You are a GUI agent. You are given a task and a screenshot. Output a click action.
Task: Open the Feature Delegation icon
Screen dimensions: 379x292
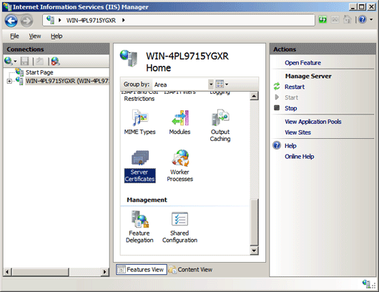click(x=139, y=227)
